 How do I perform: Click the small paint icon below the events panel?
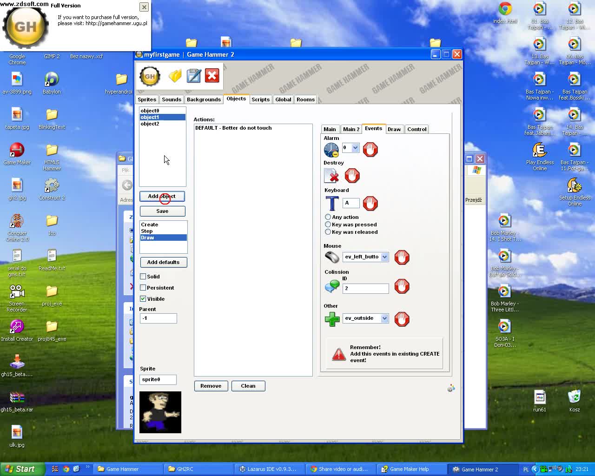coord(451,388)
